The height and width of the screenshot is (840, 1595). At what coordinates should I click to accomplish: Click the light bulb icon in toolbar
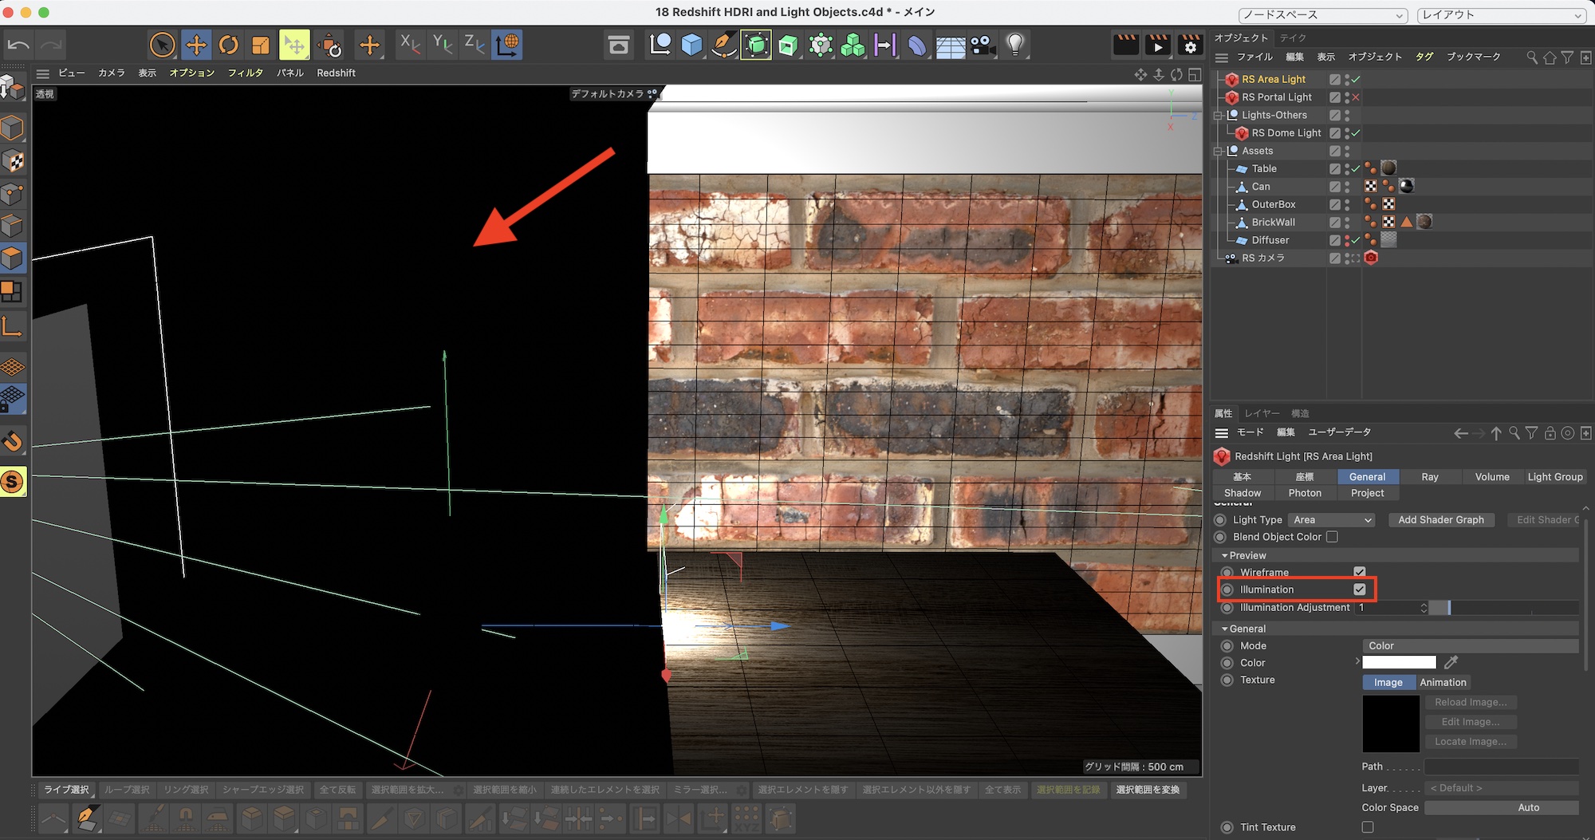pos(1014,45)
